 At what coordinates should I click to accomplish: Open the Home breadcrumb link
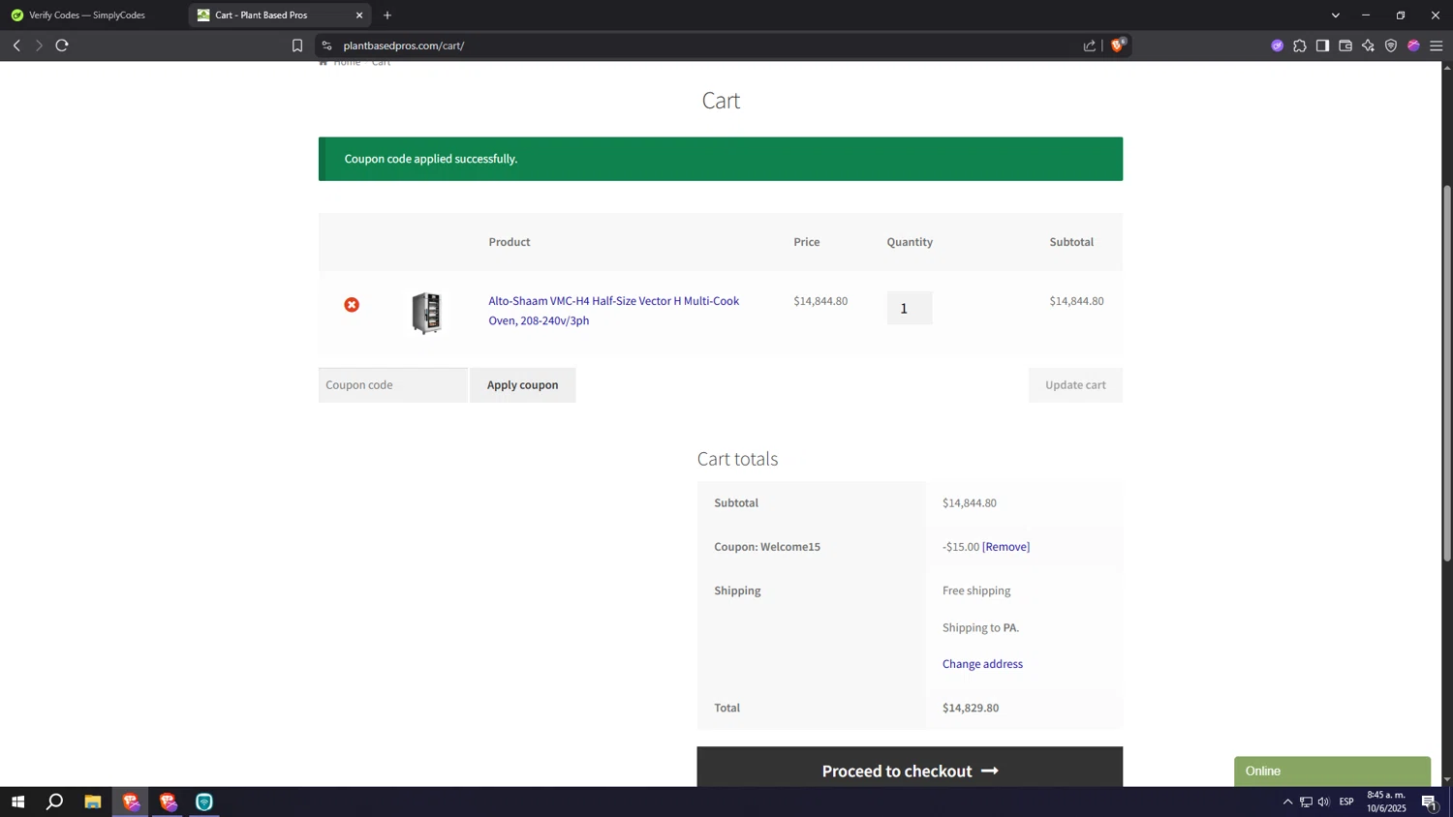[x=347, y=62]
